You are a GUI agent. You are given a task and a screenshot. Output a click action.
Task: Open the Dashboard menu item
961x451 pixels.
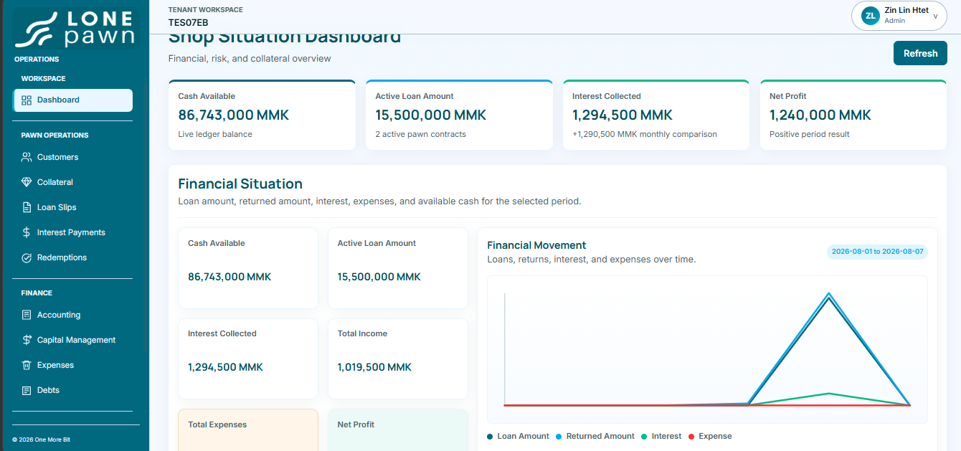click(x=72, y=100)
